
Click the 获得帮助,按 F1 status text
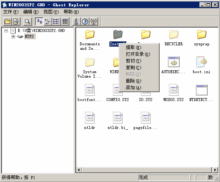(18, 178)
